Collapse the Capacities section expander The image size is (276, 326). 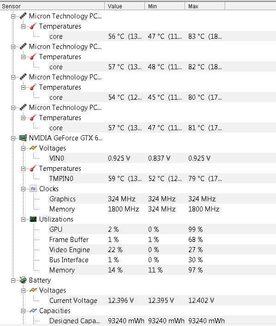[x=23, y=311]
